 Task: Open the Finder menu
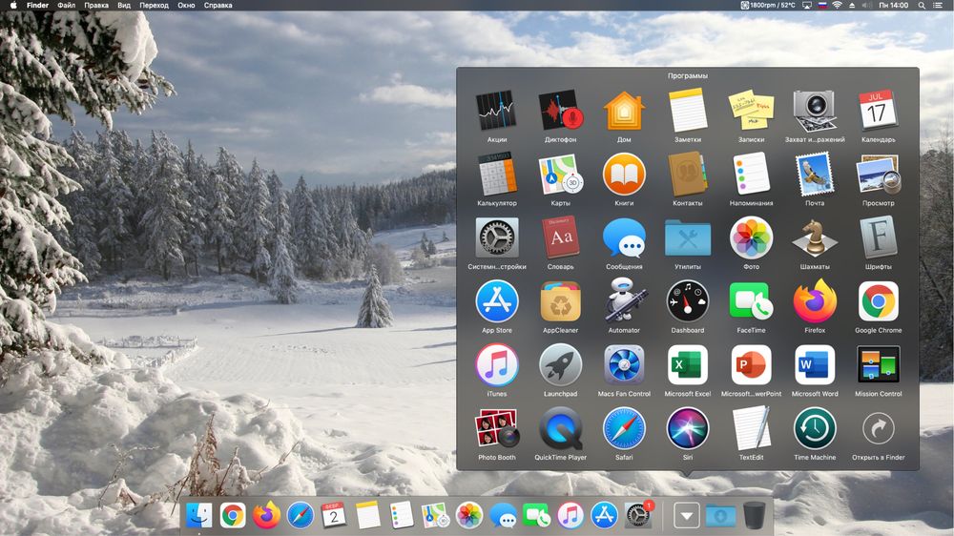38,6
